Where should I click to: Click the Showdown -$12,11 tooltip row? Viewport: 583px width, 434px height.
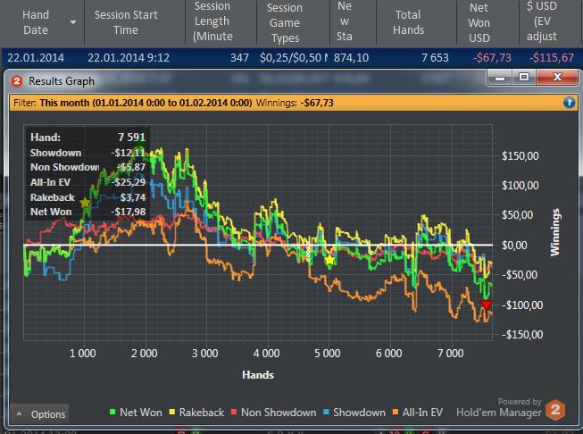[87, 153]
